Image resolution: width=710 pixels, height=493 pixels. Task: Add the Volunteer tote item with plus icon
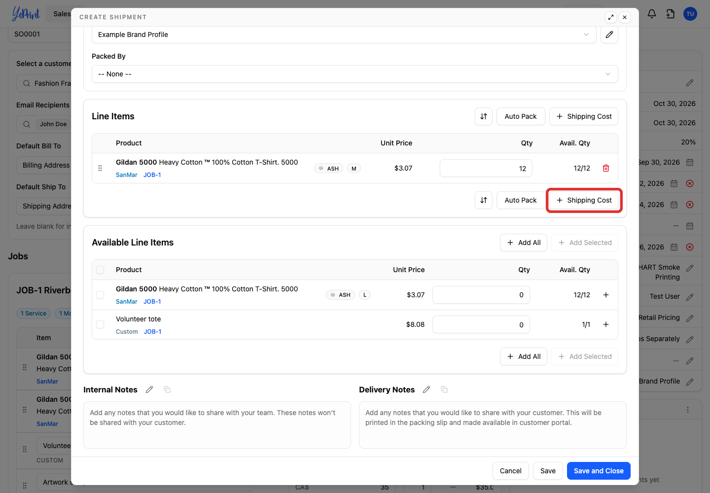tap(606, 324)
